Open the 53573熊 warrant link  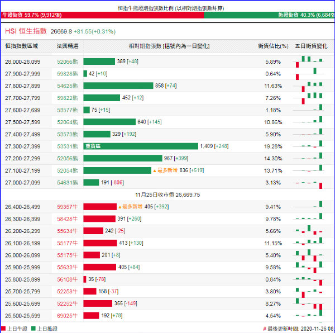click(x=68, y=135)
